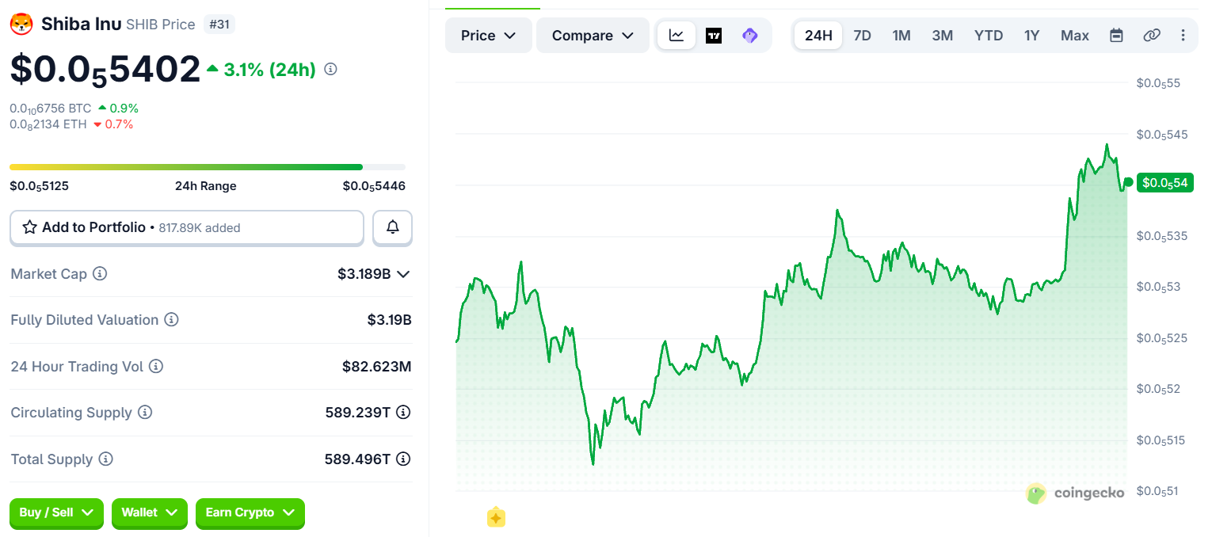The height and width of the screenshot is (537, 1212).
Task: Select the 3M time range tab
Action: pyautogui.click(x=943, y=36)
